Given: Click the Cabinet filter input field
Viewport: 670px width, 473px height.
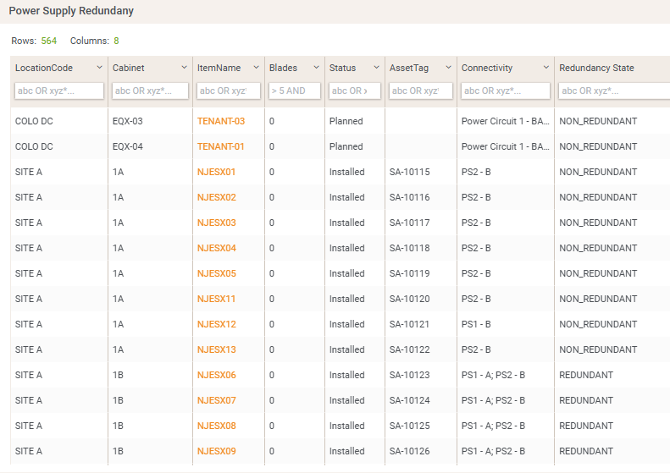Looking at the screenshot, I should (x=151, y=91).
